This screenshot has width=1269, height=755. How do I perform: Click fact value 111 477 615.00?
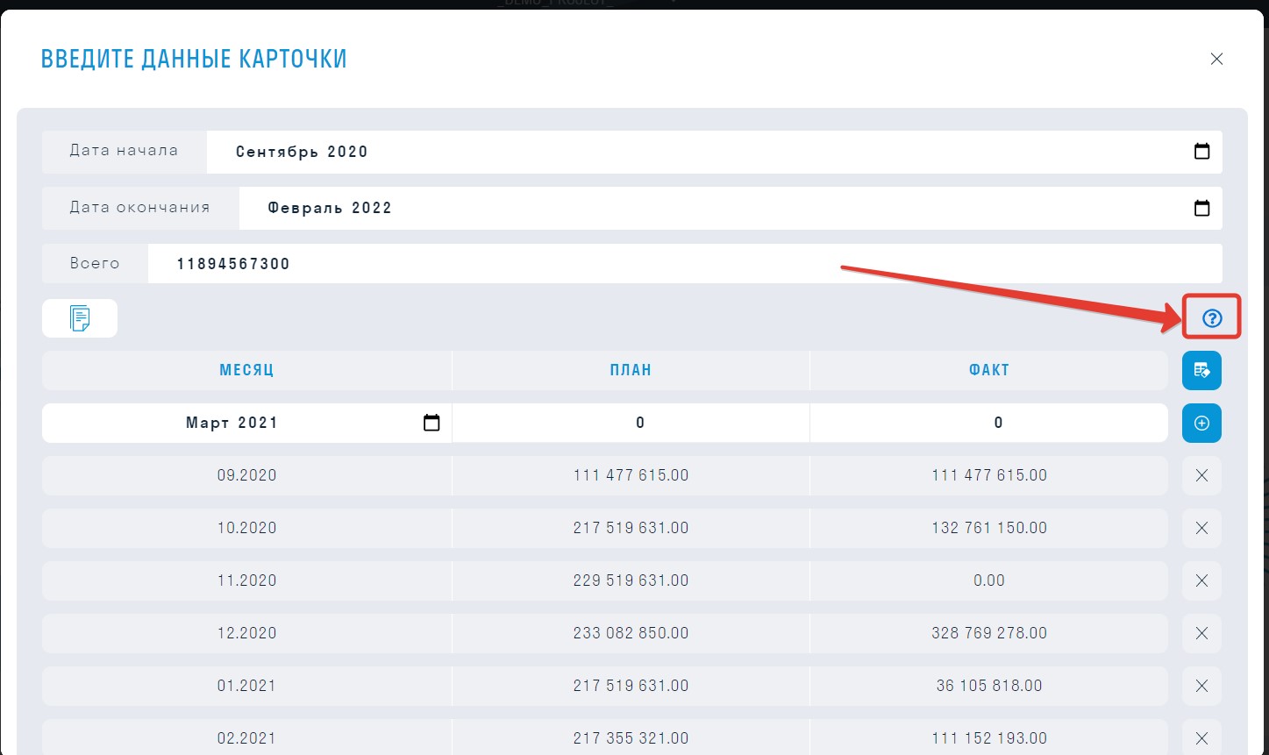click(x=989, y=475)
